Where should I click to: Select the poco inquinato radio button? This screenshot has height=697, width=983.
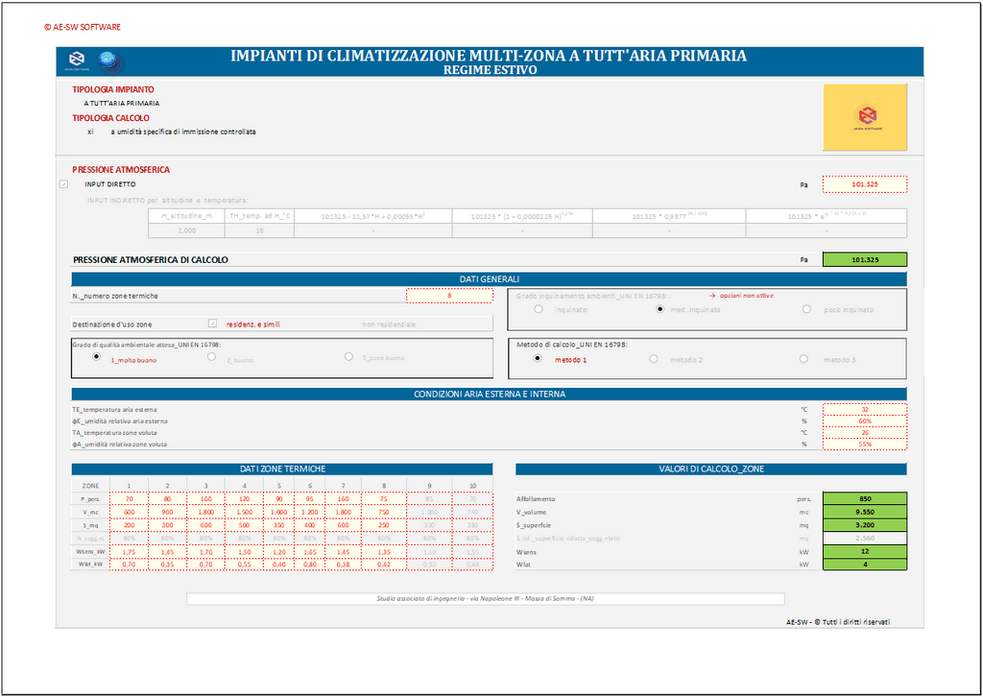[x=806, y=309]
